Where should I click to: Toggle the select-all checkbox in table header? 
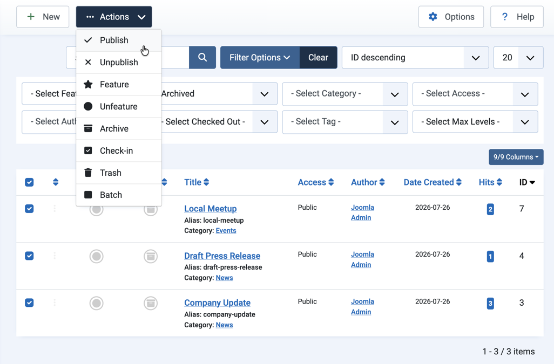click(x=29, y=182)
